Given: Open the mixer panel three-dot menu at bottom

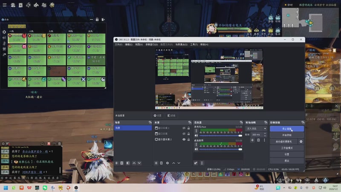Looking at the screenshot, I should pos(202,163).
